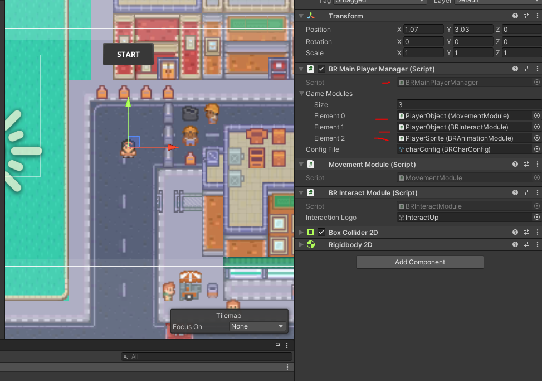Click the Transform component icon
This screenshot has height=381, width=542.
[x=311, y=16]
